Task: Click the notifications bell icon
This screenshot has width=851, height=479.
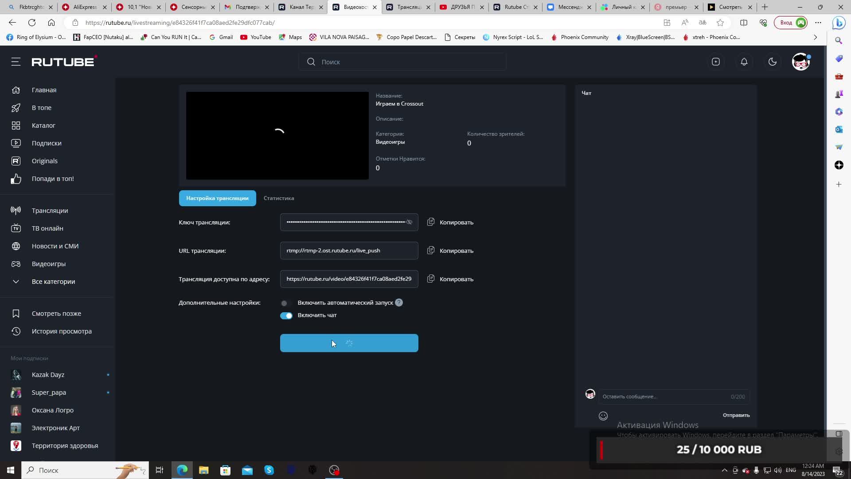Action: (x=744, y=62)
